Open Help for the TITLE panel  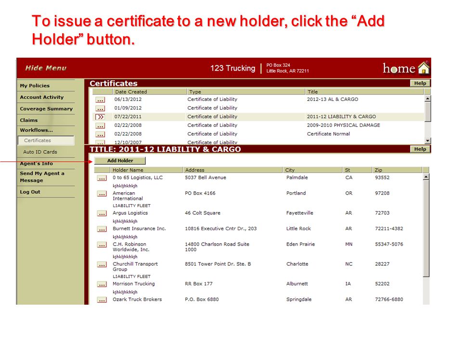[x=420, y=149]
